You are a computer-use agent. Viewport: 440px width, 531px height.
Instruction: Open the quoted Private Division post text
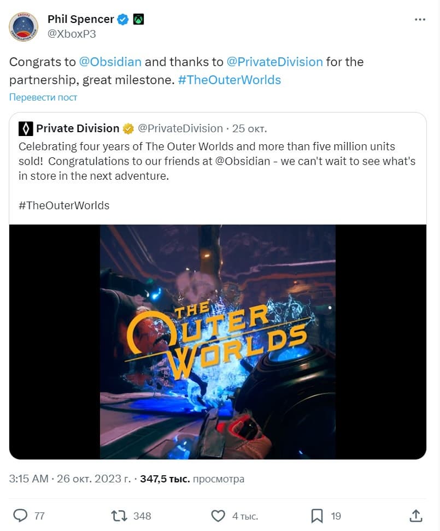pos(217,161)
